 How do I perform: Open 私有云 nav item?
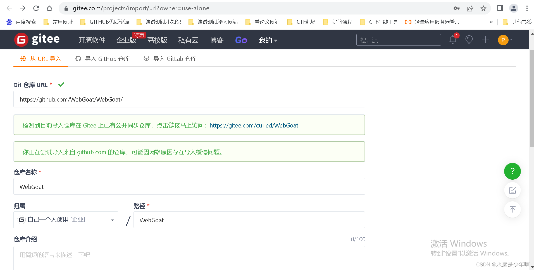(x=188, y=40)
